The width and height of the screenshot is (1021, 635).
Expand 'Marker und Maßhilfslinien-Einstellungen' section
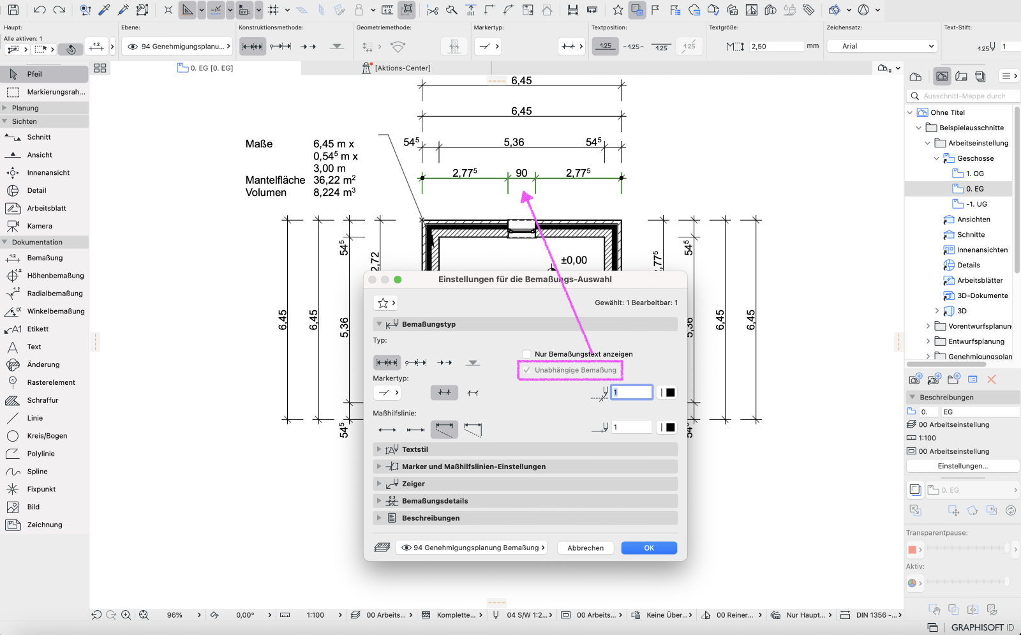pos(525,467)
